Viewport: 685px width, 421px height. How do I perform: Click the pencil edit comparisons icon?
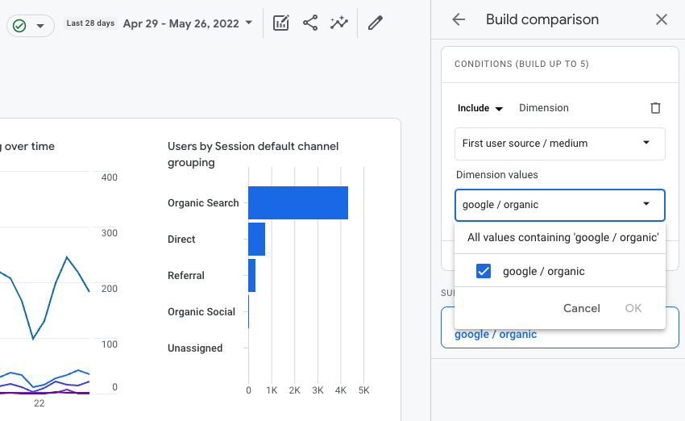pyautogui.click(x=375, y=23)
